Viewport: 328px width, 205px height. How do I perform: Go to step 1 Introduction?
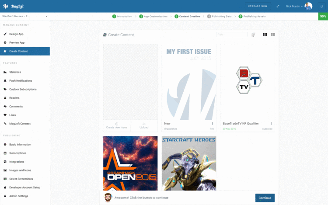122,16
